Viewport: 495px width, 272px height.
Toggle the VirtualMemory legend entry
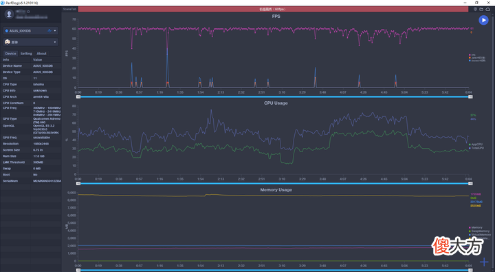480,235
